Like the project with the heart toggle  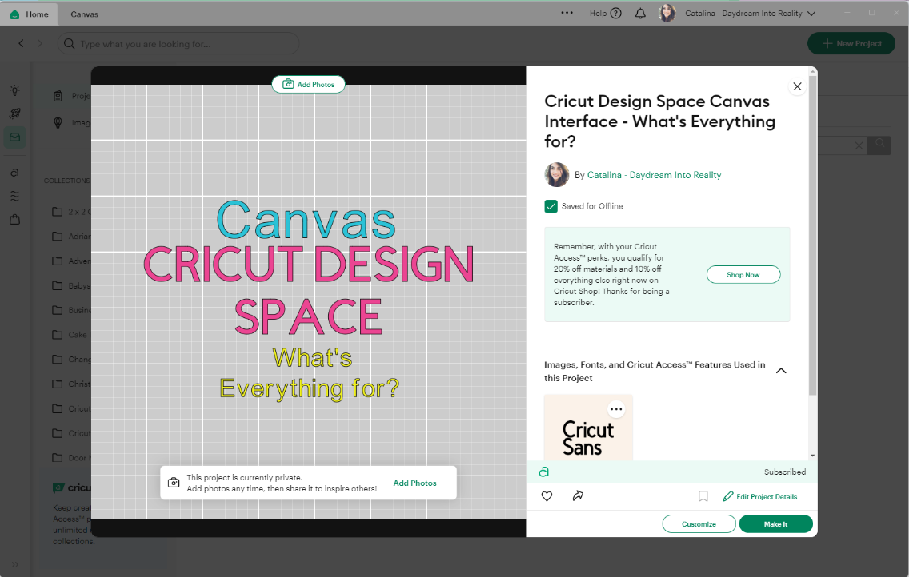coord(547,496)
